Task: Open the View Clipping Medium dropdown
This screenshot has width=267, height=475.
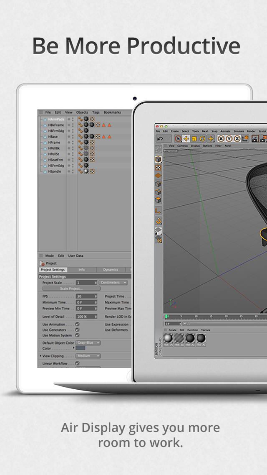Action: [88, 356]
